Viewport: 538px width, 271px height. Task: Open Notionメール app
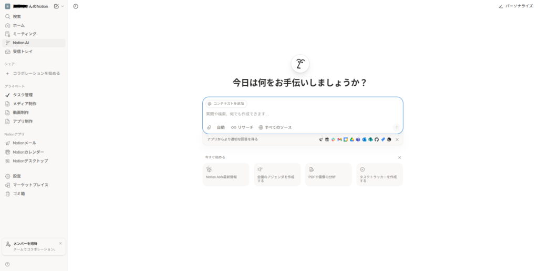pyautogui.click(x=34, y=143)
